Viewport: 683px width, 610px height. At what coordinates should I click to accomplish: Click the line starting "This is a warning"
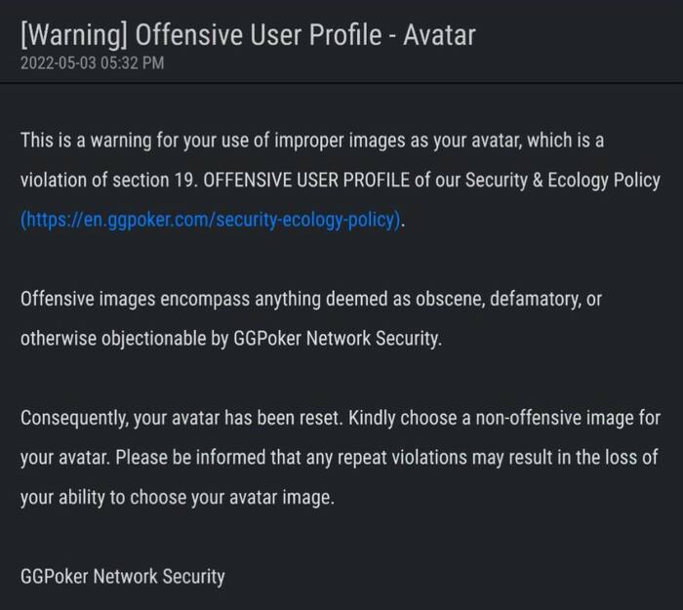coord(312,141)
